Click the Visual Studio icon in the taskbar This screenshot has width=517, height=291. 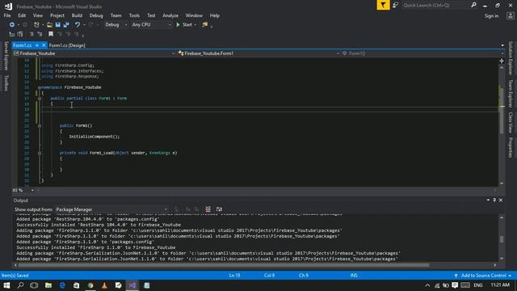[132, 285]
